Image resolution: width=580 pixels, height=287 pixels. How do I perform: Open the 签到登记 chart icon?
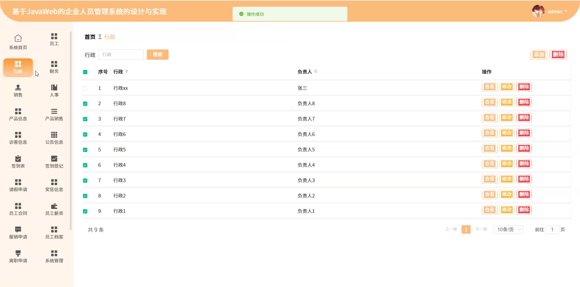pos(54,159)
